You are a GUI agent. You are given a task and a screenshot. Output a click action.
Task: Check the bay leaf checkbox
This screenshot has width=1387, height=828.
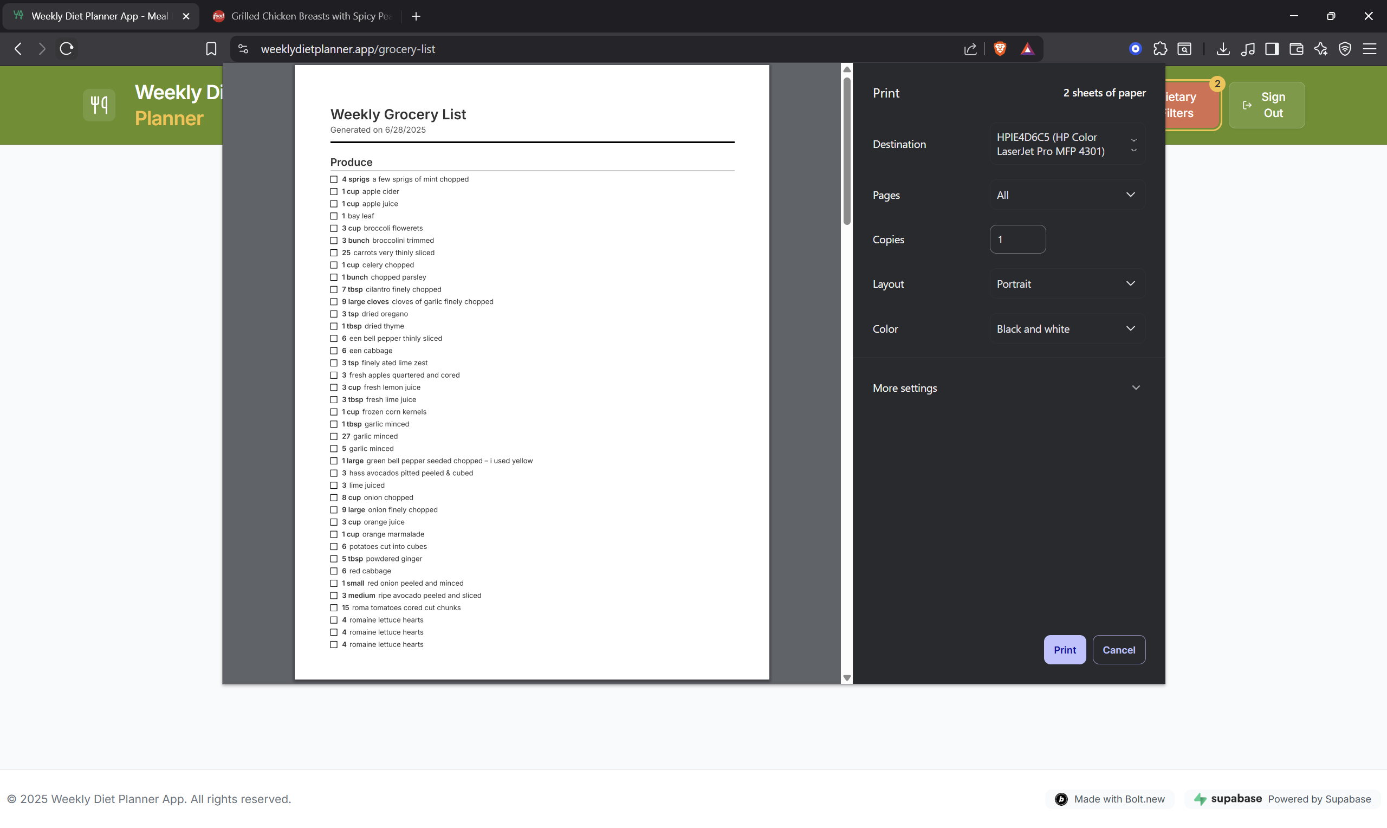coord(334,216)
